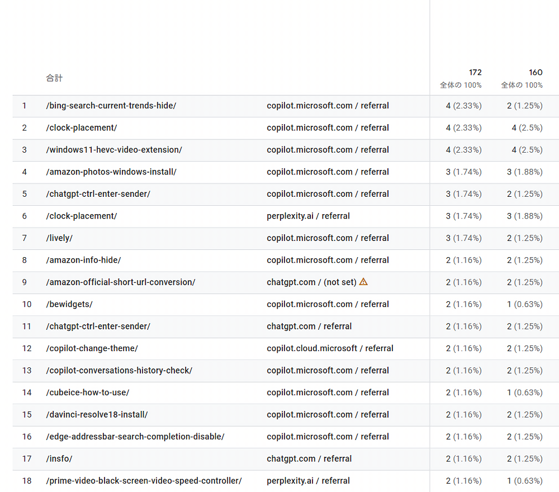Click chatgpt.com / referral in row 11
559x492 pixels.
[x=309, y=326]
